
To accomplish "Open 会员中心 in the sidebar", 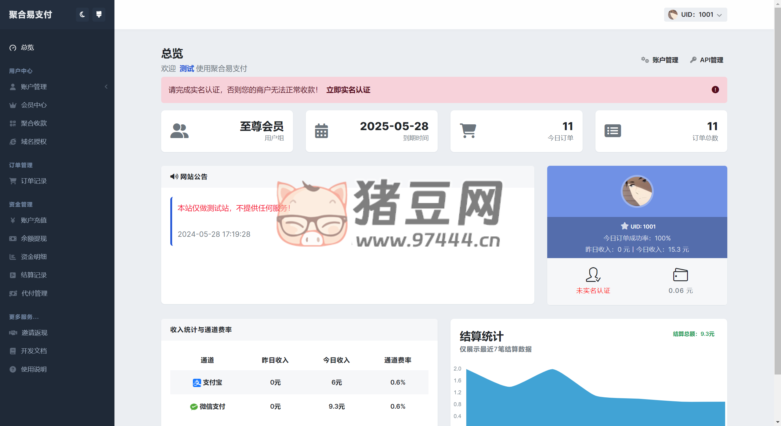I will click(34, 105).
